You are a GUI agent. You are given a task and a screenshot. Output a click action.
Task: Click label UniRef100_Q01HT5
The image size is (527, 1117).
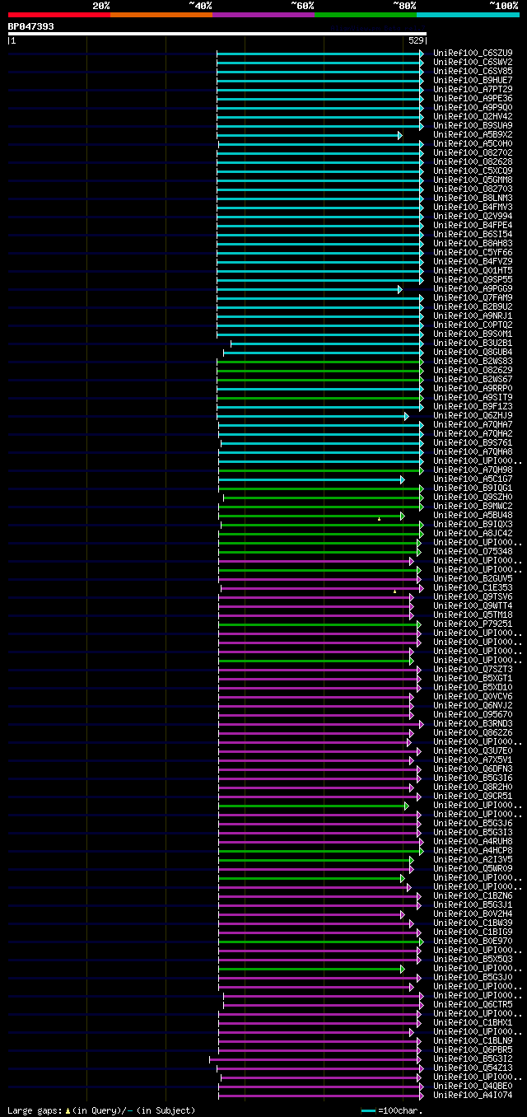(473, 270)
